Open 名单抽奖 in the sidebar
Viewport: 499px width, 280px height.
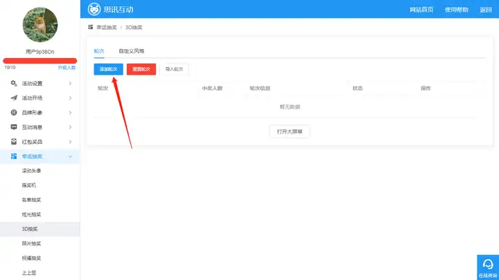[31, 200]
